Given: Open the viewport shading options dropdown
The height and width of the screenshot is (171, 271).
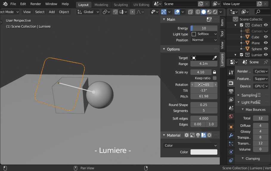Looking at the screenshot, I should [221, 12].
